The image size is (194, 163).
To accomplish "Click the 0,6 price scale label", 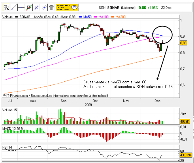I will tap(182, 85).
